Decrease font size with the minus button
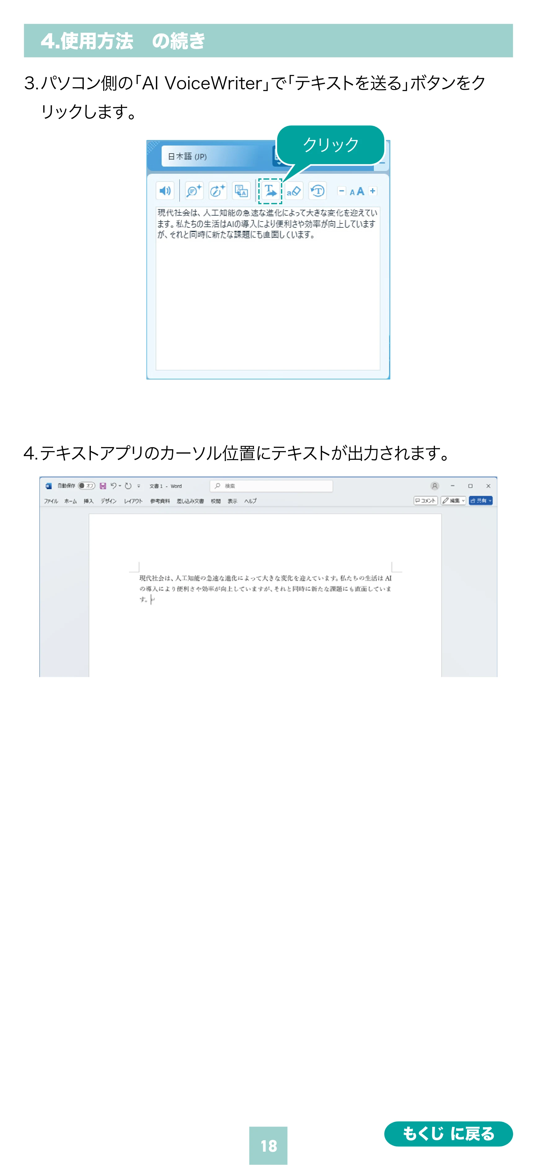This screenshot has width=537, height=1165. coord(342,191)
